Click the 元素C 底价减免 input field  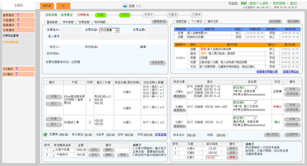(212, 157)
